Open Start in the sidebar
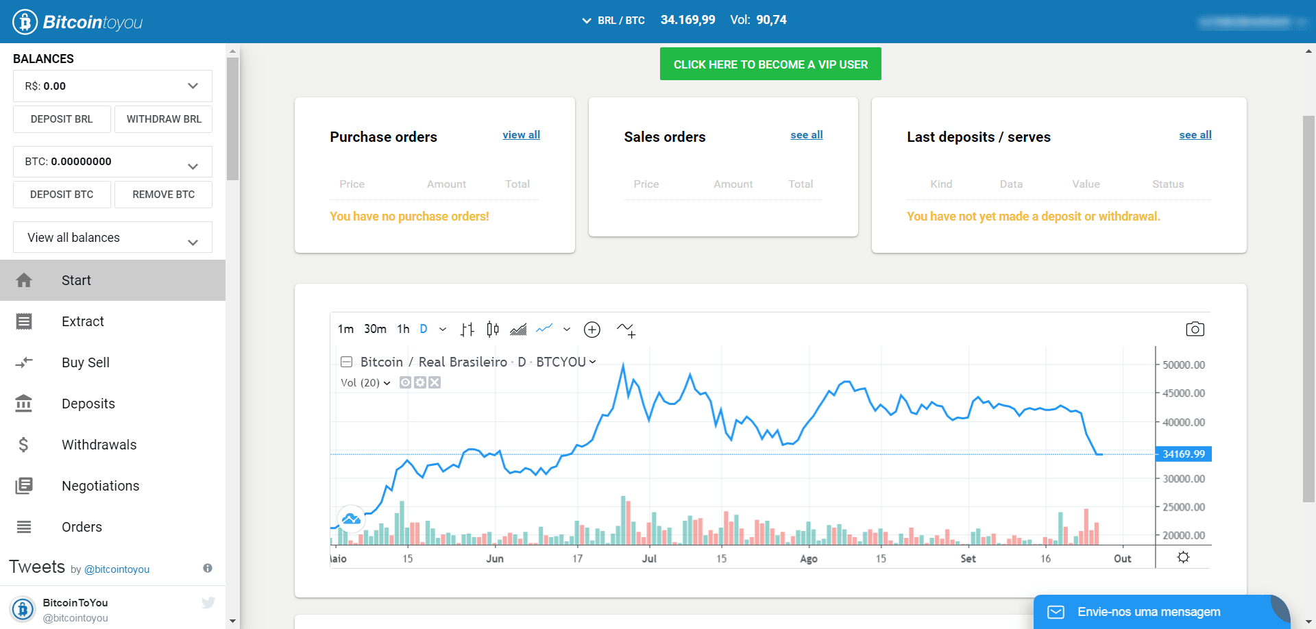This screenshot has height=629, width=1316. click(112, 280)
